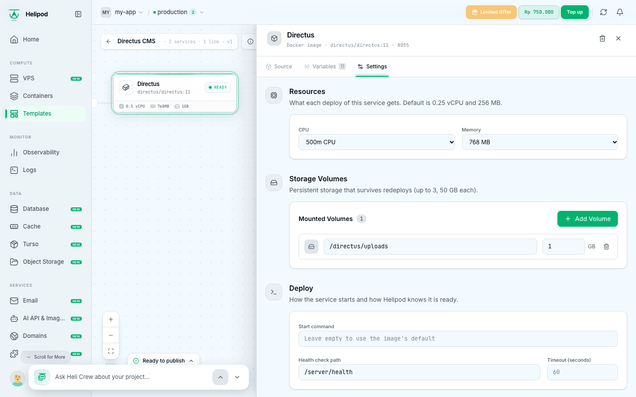The width and height of the screenshot is (636, 397).
Task: Open the Logs page
Action: click(x=45, y=170)
